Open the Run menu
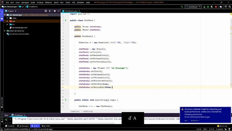232x131 pixels. tap(62, 3)
